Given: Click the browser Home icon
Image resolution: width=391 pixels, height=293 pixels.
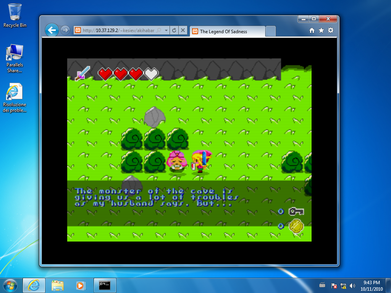Looking at the screenshot, I should pyautogui.click(x=312, y=31).
